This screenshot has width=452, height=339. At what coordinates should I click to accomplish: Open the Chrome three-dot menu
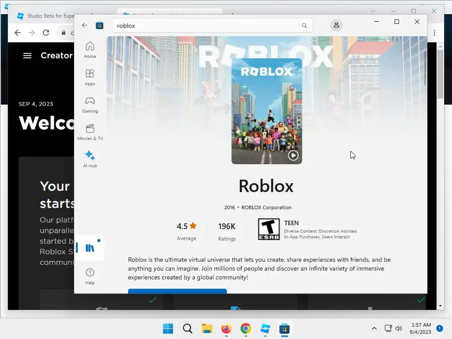point(434,33)
